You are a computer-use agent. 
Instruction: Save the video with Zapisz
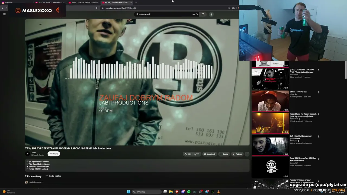(224, 154)
